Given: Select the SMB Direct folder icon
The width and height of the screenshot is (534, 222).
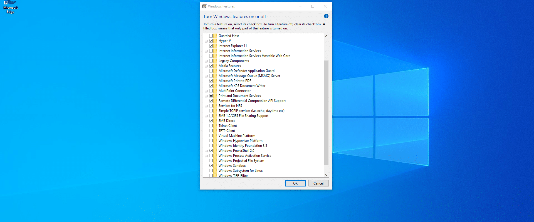Looking at the screenshot, I should coord(215,121).
